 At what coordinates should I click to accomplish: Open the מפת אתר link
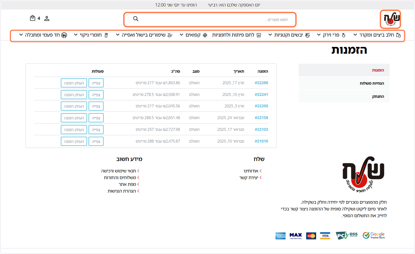tap(128, 184)
